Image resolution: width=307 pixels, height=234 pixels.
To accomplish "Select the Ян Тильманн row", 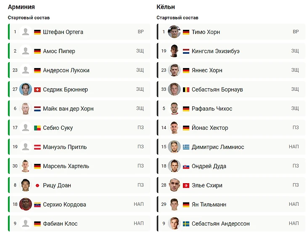I will pos(231,204).
